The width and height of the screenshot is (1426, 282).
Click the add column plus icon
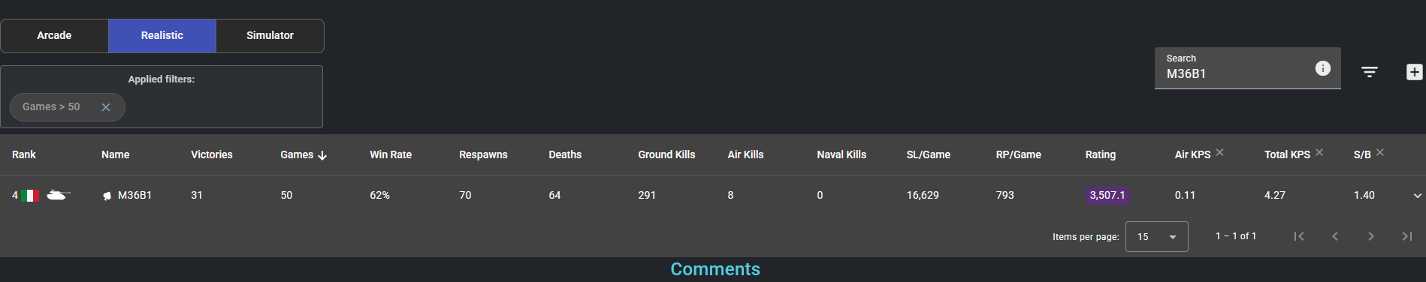[1414, 72]
